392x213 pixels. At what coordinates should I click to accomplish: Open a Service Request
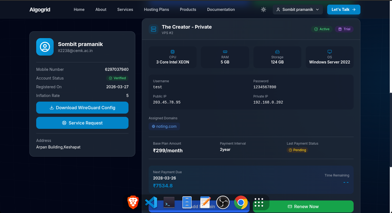(82, 123)
